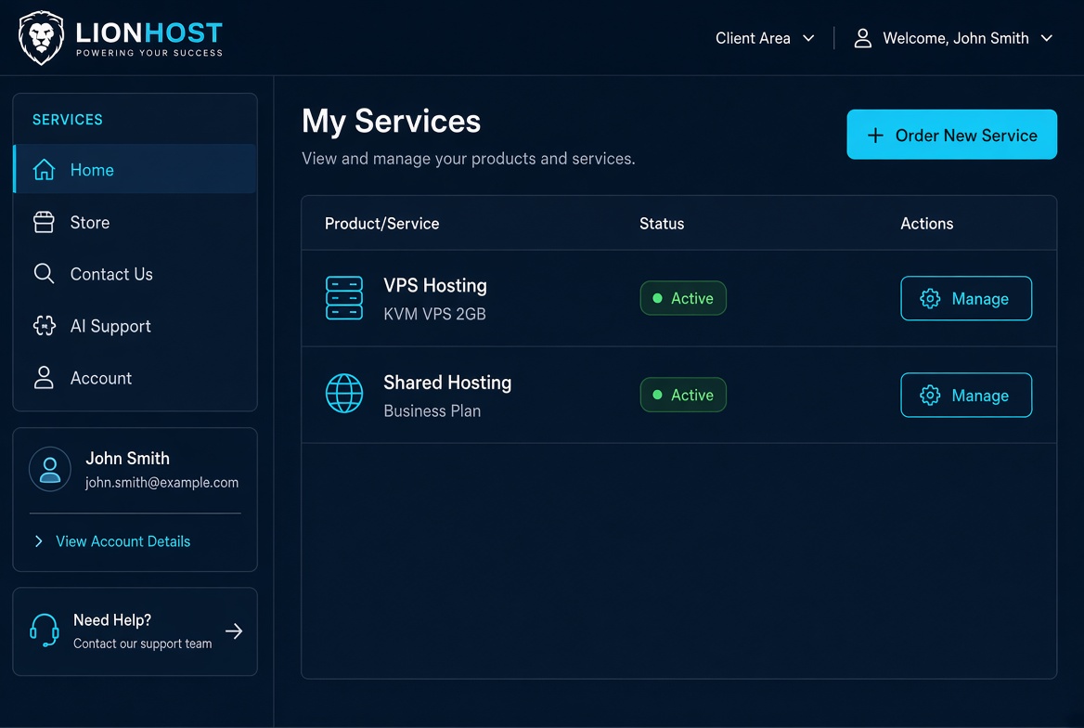Click the SERVICES sidebar heading
The height and width of the screenshot is (728, 1084).
(x=68, y=120)
